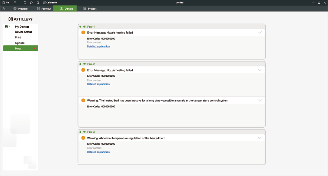328x176 pixels.
Task: Redo the last action
Action: click(38, 3)
